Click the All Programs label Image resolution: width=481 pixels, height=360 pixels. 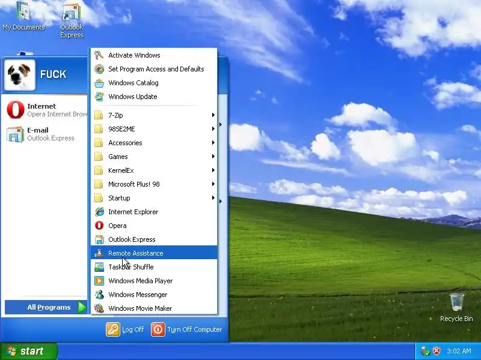pos(49,307)
